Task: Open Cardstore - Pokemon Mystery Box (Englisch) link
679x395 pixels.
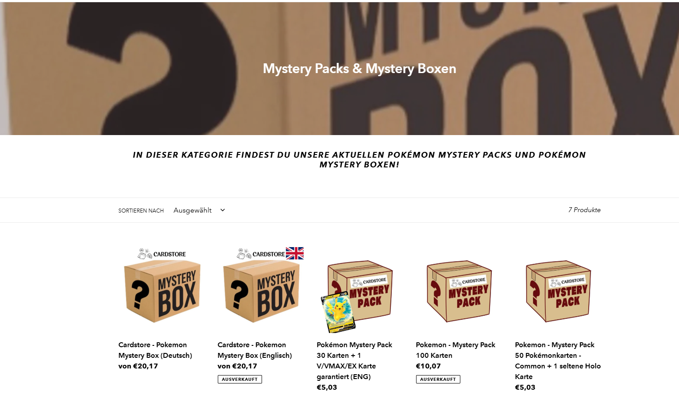Action: point(255,350)
